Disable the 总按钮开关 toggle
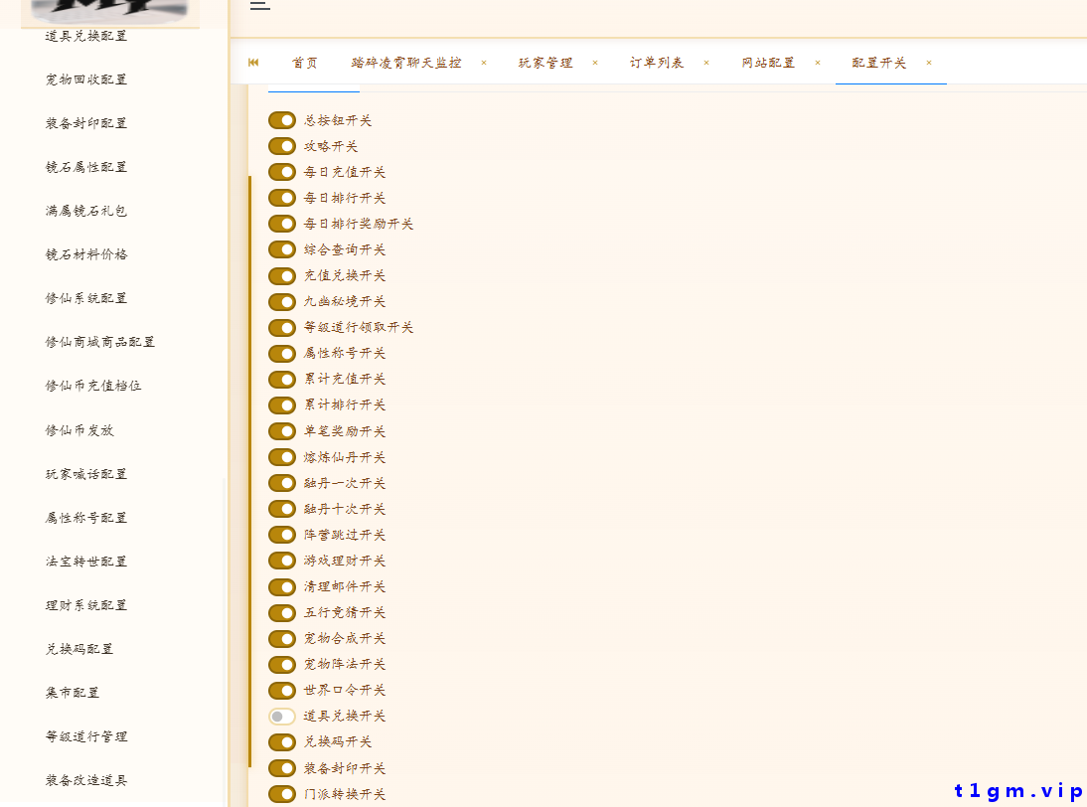 tap(281, 119)
